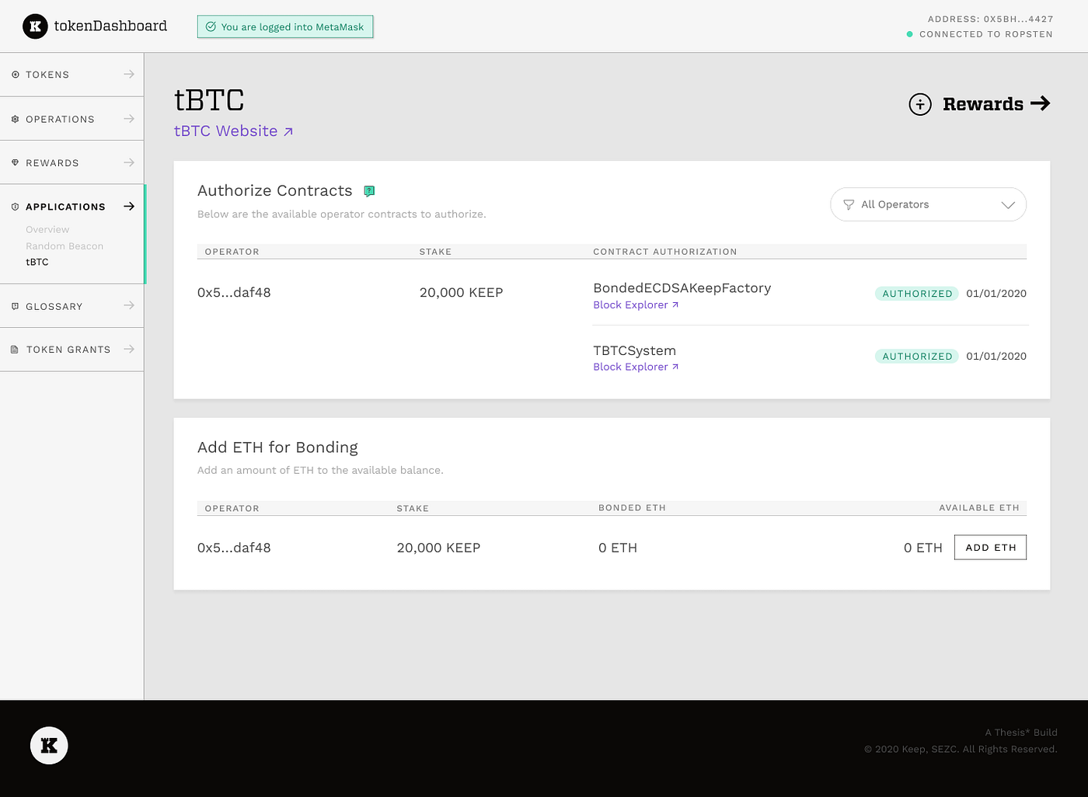Expand the operators filter chevron
Screen dimensions: 1088x797
tap(1008, 205)
